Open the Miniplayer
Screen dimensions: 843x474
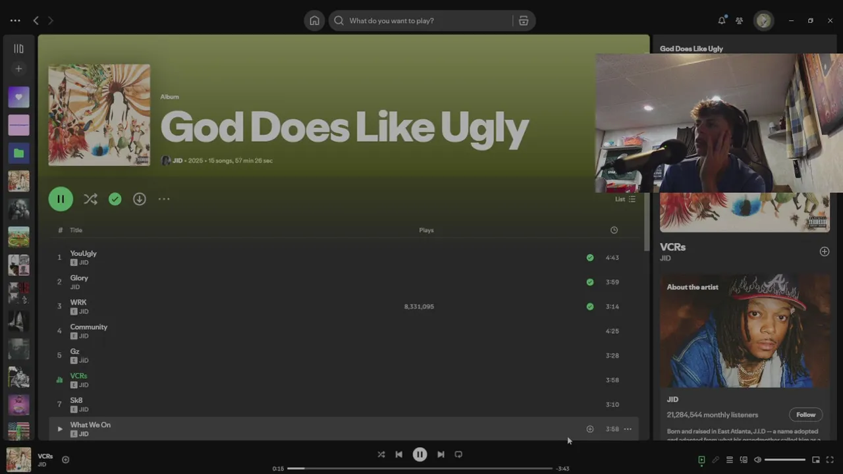(x=815, y=460)
